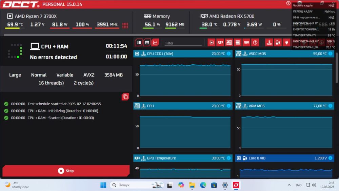This screenshot has height=191, width=339.
Task: Switch monitoring to list view
Action: pos(139,43)
